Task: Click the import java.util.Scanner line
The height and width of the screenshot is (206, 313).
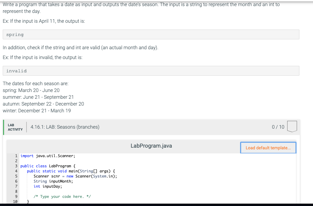Action: coord(47,155)
